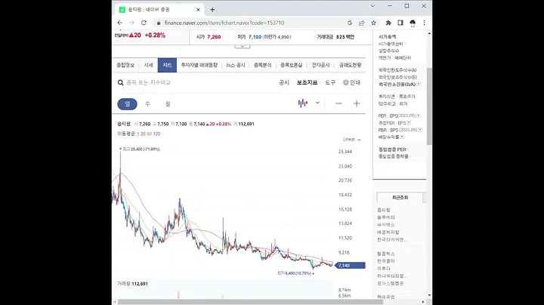Go back to the previous page

(x=120, y=23)
